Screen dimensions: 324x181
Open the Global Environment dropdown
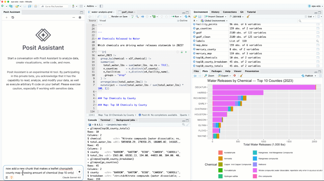214,21
